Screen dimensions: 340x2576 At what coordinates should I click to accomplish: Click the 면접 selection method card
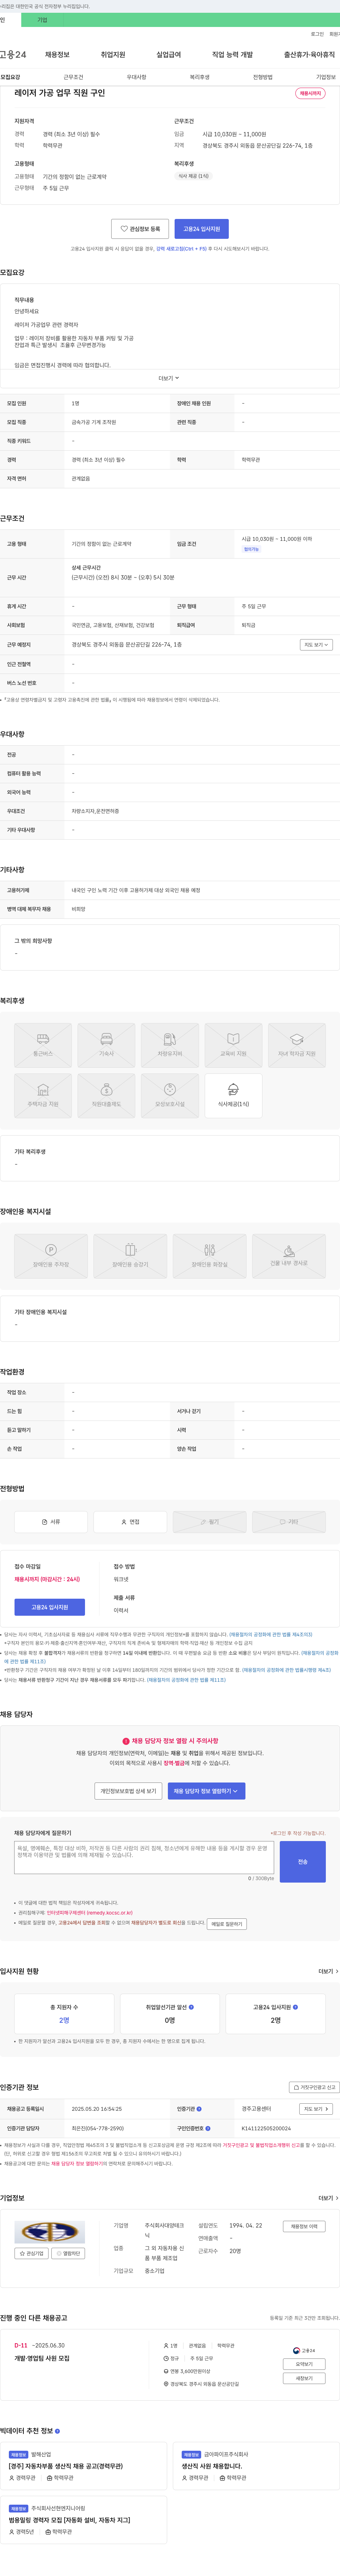131,1522
